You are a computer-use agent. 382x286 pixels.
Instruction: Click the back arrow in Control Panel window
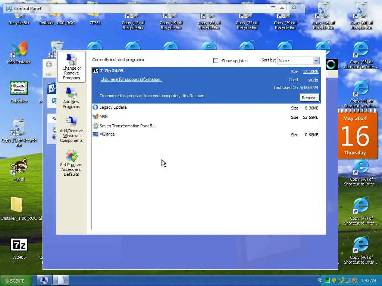[x=49, y=64]
